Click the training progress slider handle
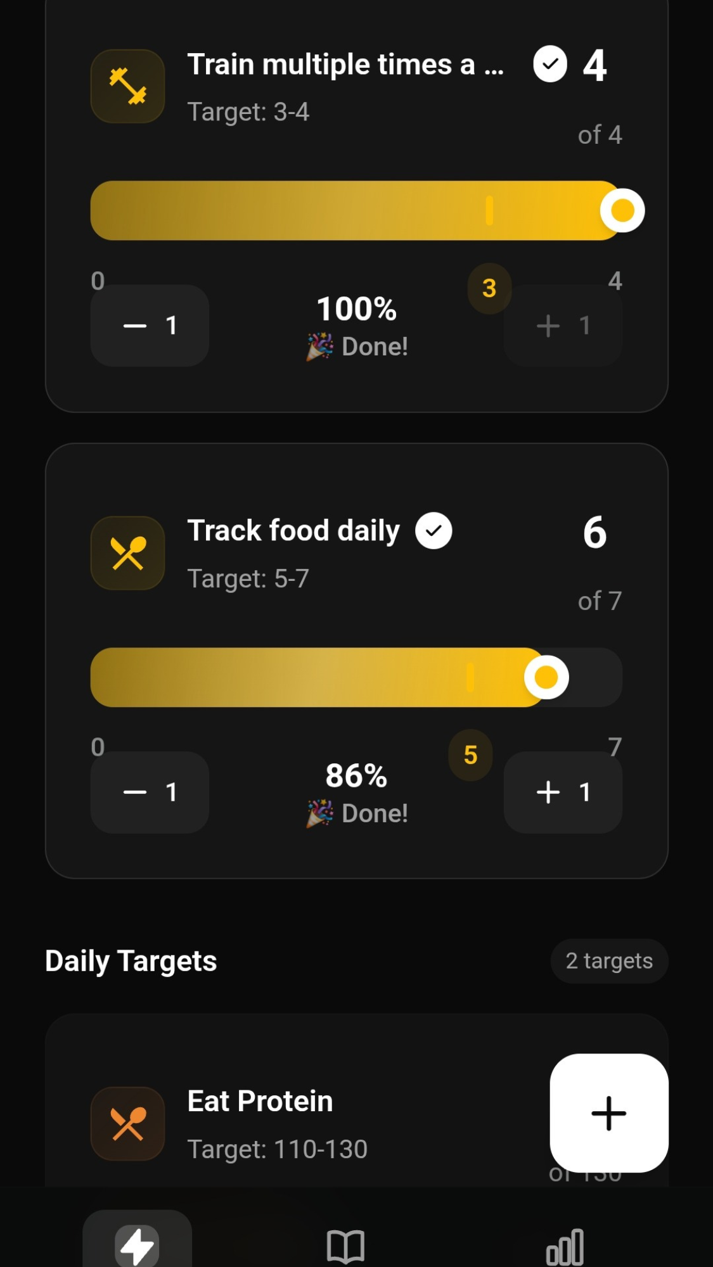Viewport: 713px width, 1267px height. (x=622, y=210)
